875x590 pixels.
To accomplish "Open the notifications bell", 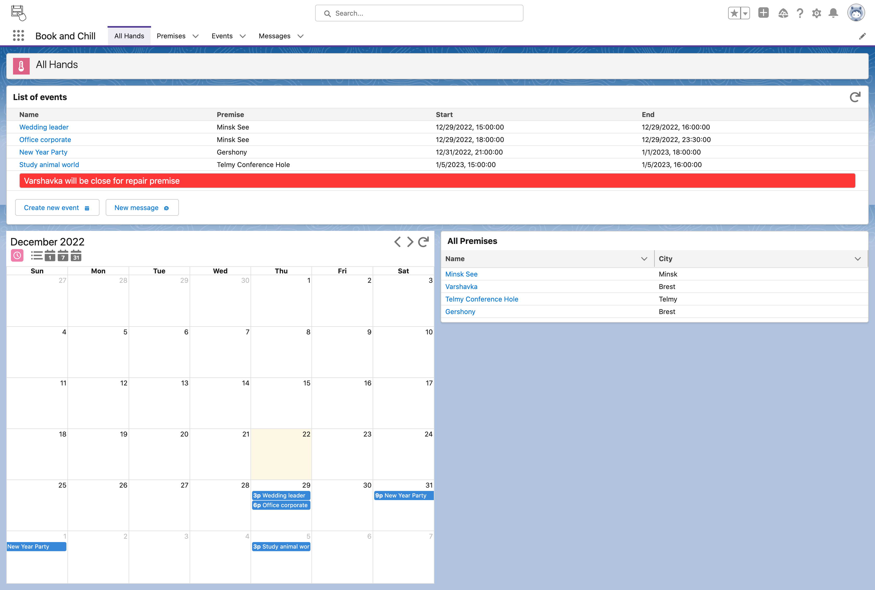I will pyautogui.click(x=833, y=13).
